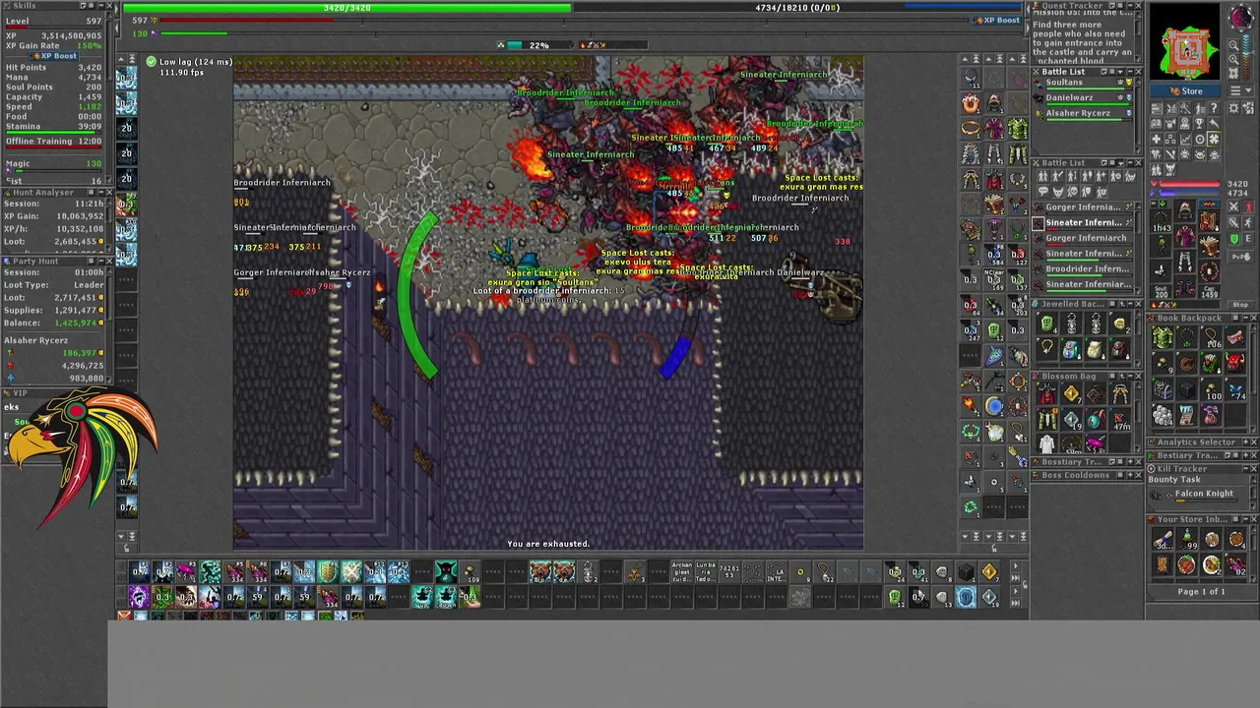The image size is (1260, 708).
Task: Select the amulet slot showing 1h43
Action: 1161,220
